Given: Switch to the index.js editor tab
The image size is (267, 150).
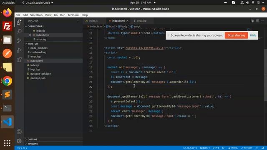Looking at the screenshot, I should tap(93, 21).
